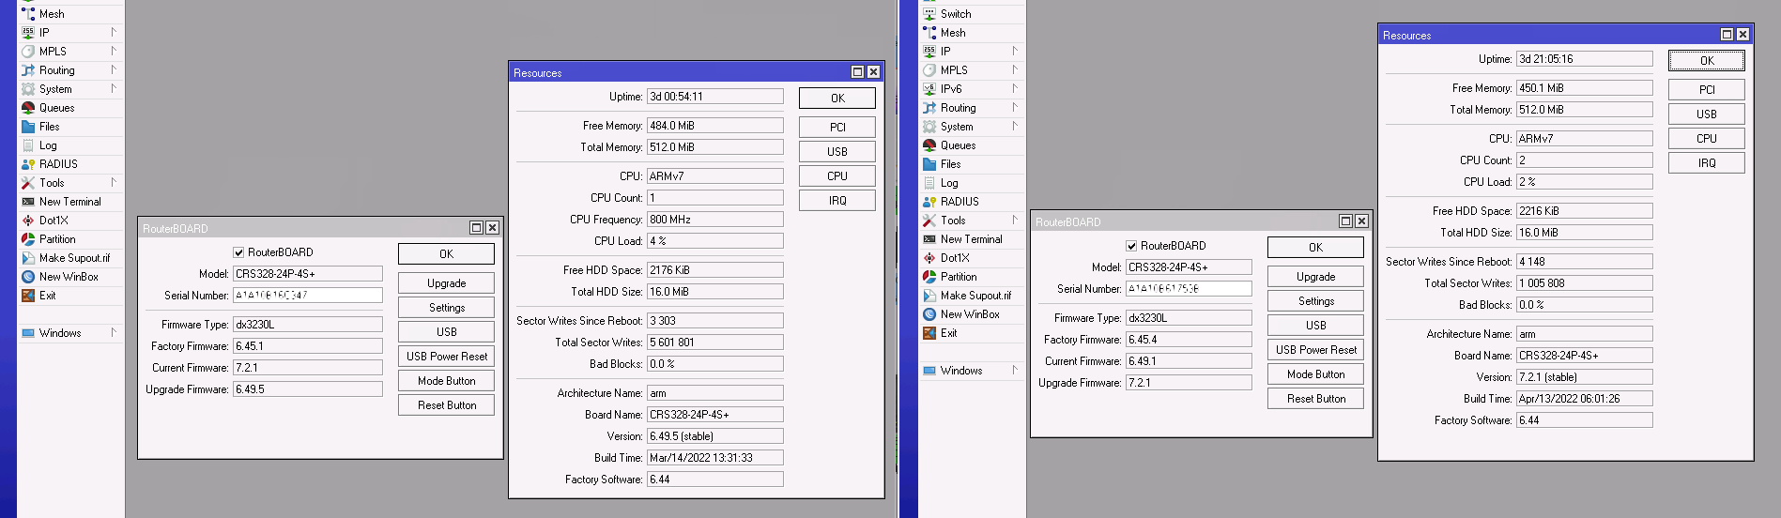Click Make Supout.rif icon in the v6.49.5 WinBox

tap(28, 258)
